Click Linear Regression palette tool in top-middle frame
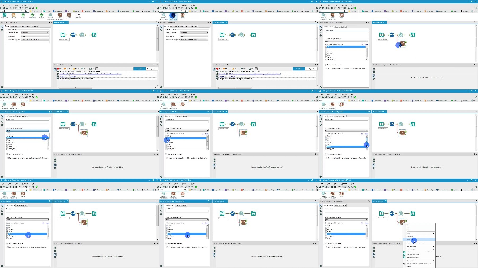 click(x=173, y=16)
